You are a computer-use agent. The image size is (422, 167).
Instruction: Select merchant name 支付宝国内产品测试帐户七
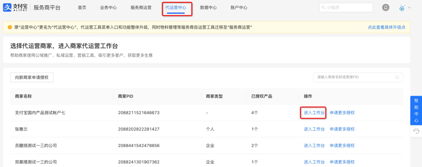(40, 112)
